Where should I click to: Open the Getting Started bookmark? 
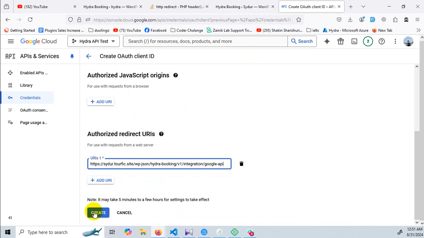coord(20,30)
